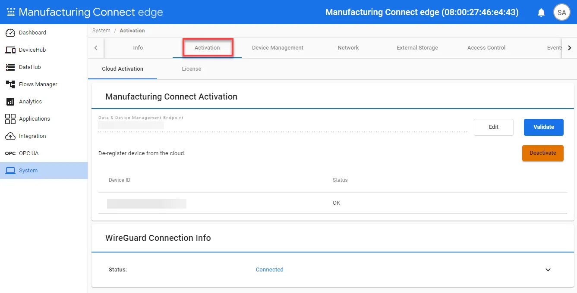Open Applications in the sidebar

tap(44, 119)
